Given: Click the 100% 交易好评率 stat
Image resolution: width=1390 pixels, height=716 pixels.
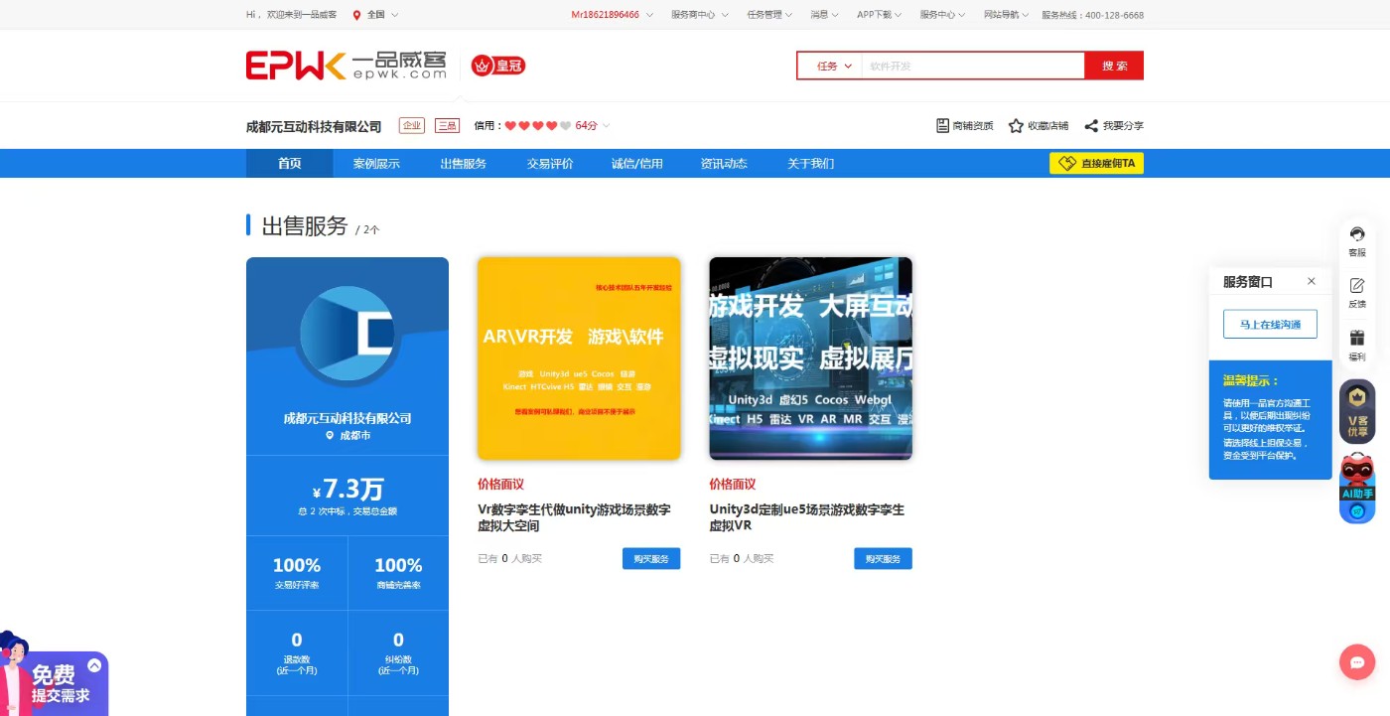Looking at the screenshot, I should 297,573.
